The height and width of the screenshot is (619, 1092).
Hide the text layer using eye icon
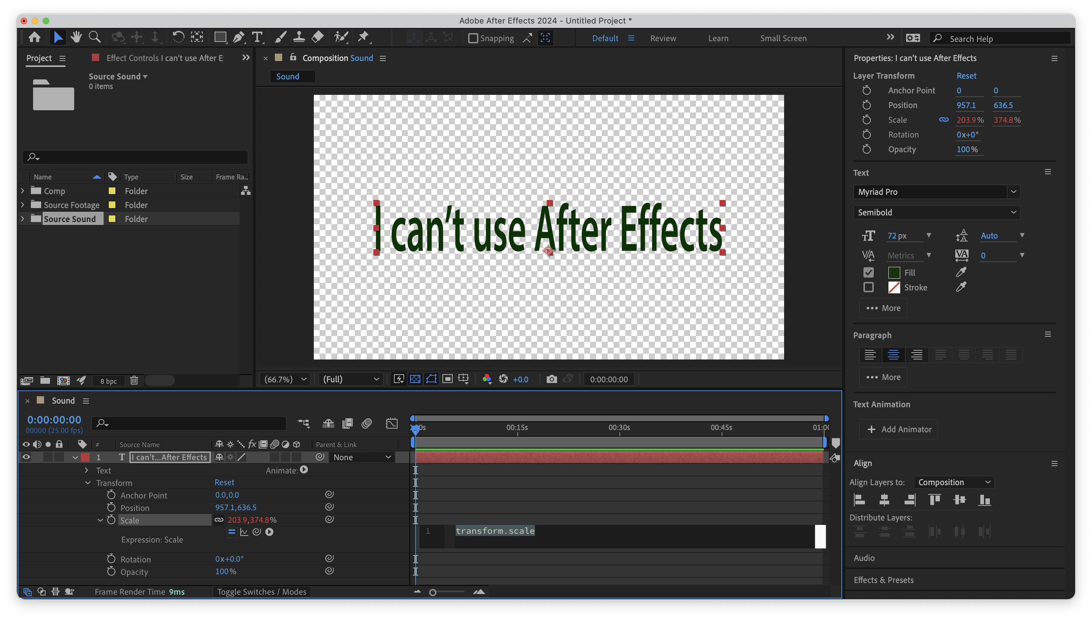tap(26, 457)
